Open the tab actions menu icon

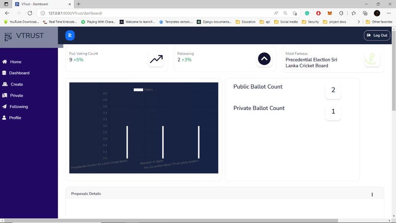point(6,4)
